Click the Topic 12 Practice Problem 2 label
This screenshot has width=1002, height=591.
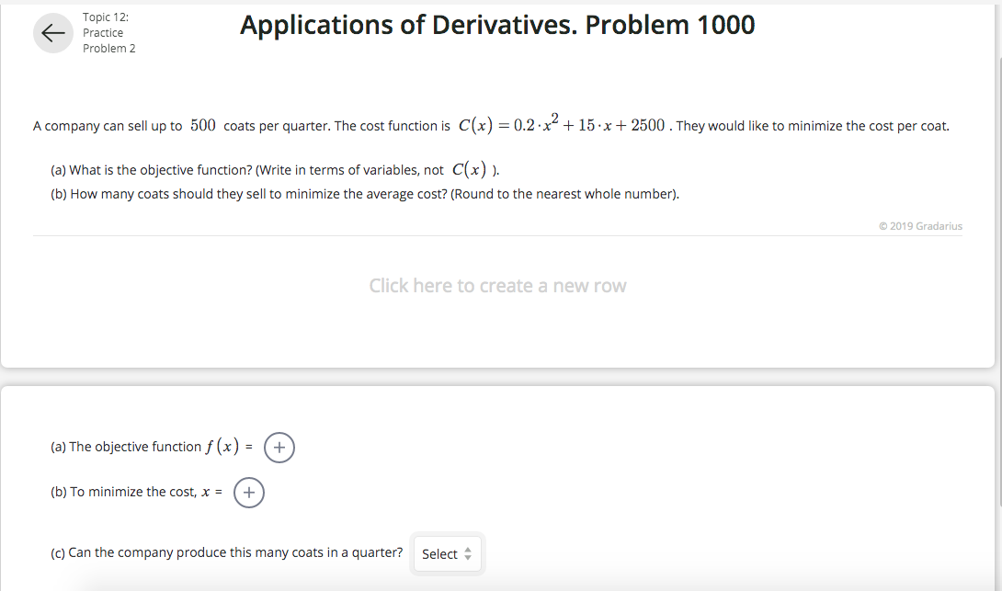coord(109,32)
